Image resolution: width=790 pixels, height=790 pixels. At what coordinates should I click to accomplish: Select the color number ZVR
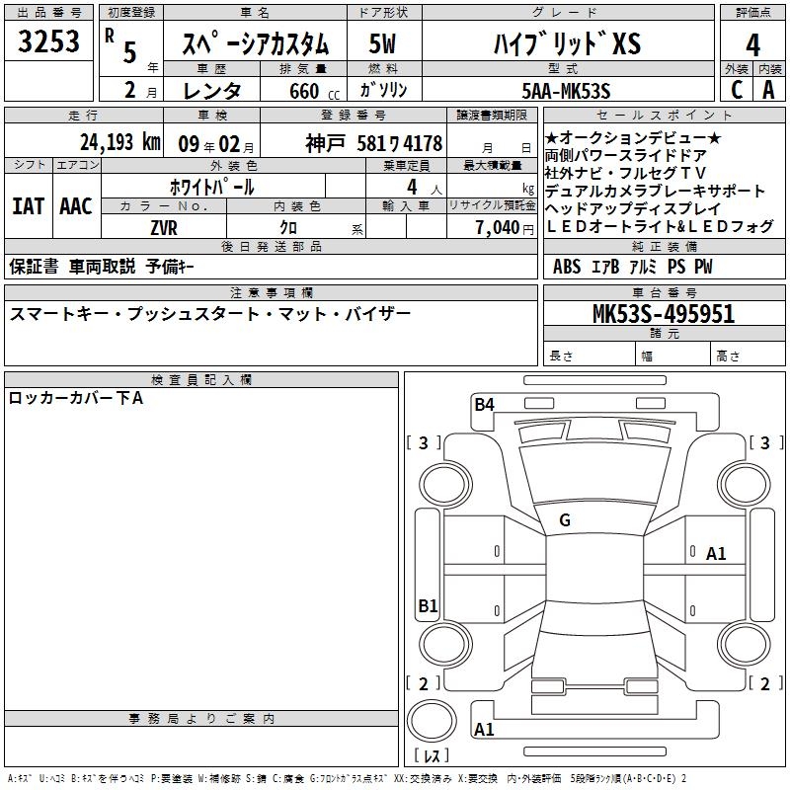coord(164,228)
